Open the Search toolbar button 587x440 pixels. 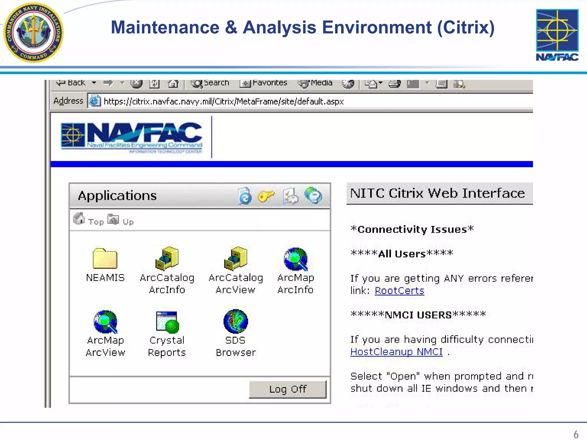210,83
